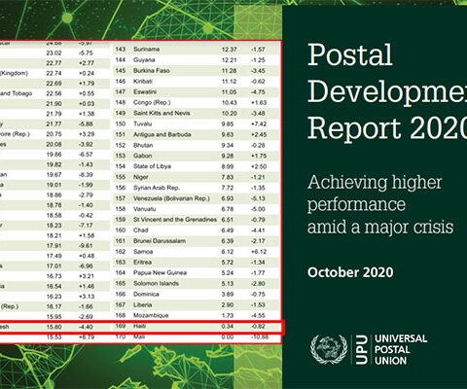
Task: Click the score 15.80 in left column
Action: [54, 327]
